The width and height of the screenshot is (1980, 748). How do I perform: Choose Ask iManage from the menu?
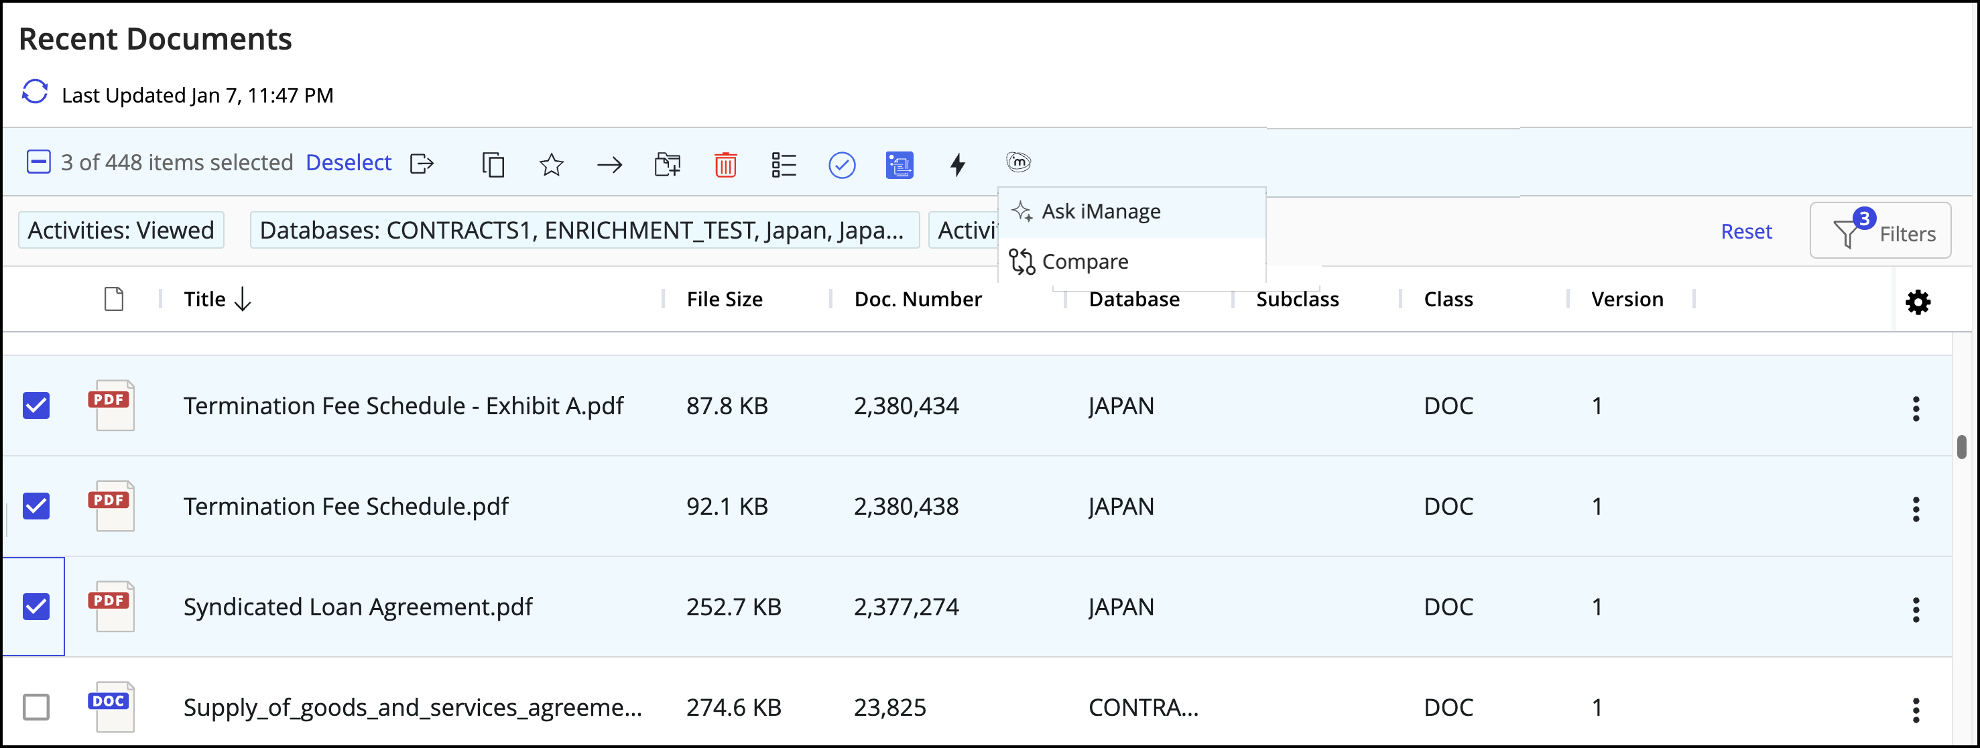pyautogui.click(x=1100, y=211)
